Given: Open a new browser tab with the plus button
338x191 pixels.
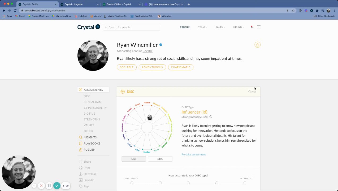Looking at the screenshot, I should 189,4.
